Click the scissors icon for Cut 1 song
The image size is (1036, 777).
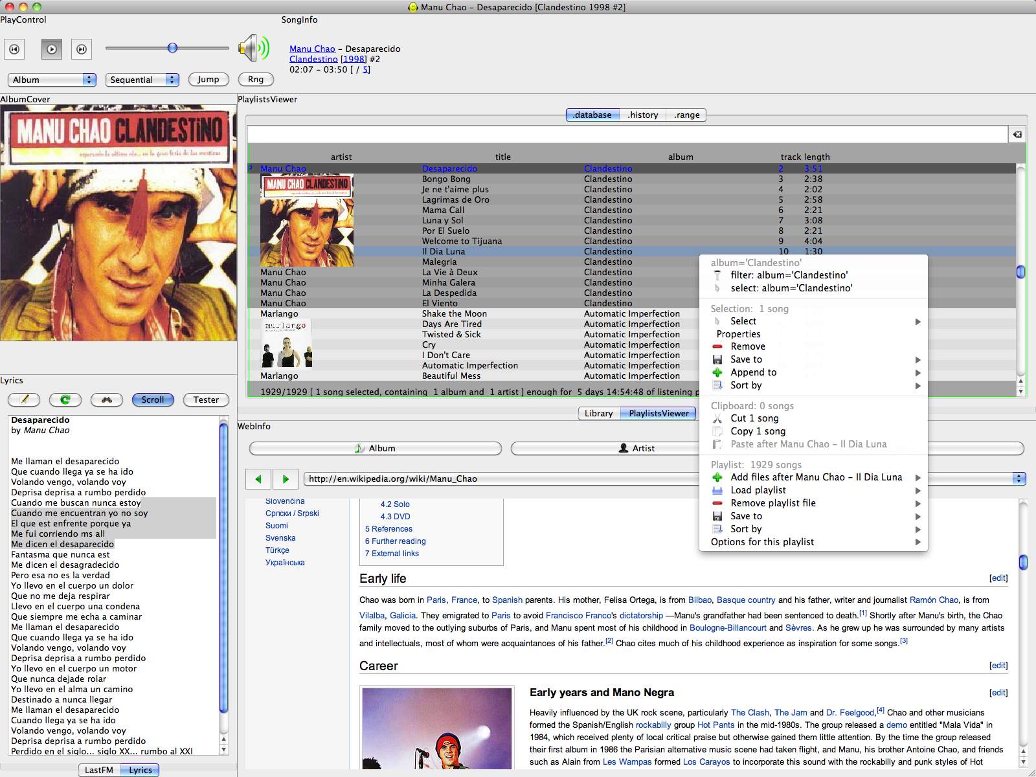coord(717,418)
